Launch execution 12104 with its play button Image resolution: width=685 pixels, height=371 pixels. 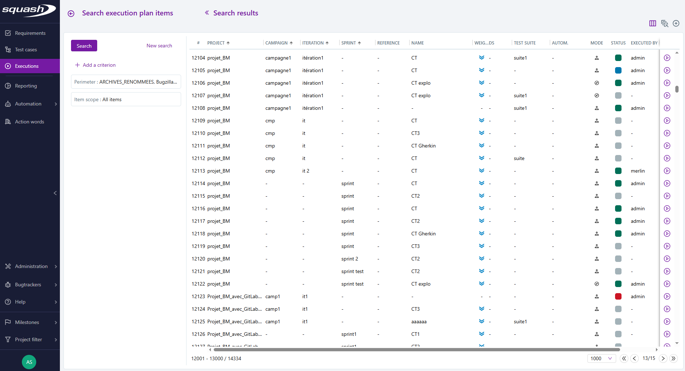pyautogui.click(x=667, y=58)
